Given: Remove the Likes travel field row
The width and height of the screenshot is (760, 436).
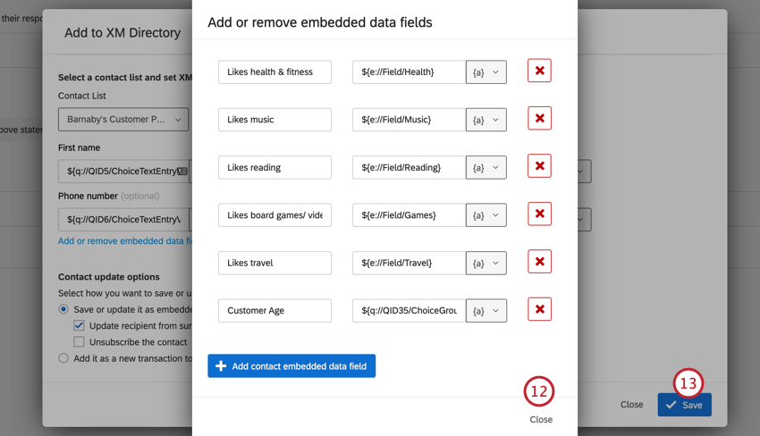Looking at the screenshot, I should pyautogui.click(x=539, y=262).
